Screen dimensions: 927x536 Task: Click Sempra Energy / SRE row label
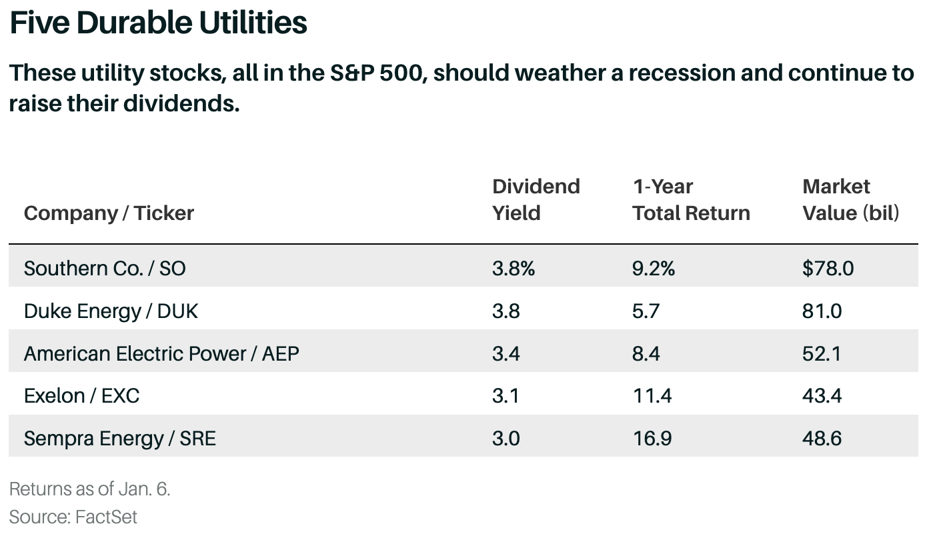pyautogui.click(x=120, y=439)
